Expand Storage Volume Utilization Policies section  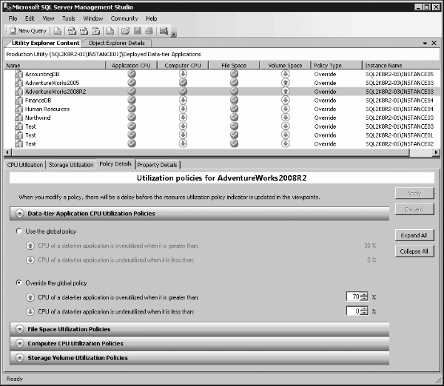click(x=19, y=358)
